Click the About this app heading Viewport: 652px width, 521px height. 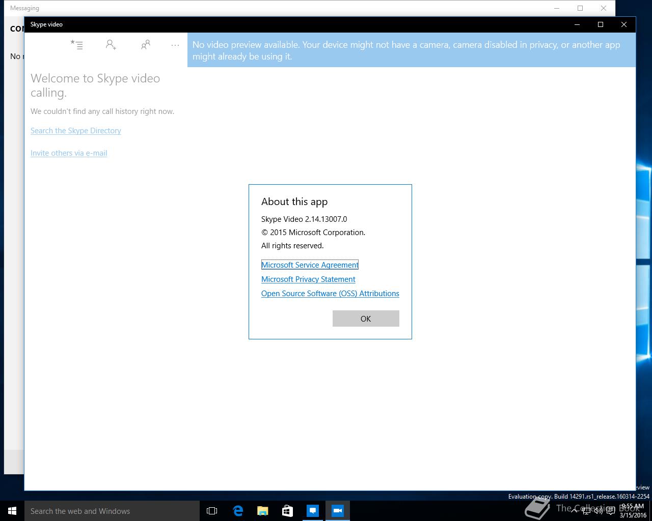pyautogui.click(x=294, y=201)
